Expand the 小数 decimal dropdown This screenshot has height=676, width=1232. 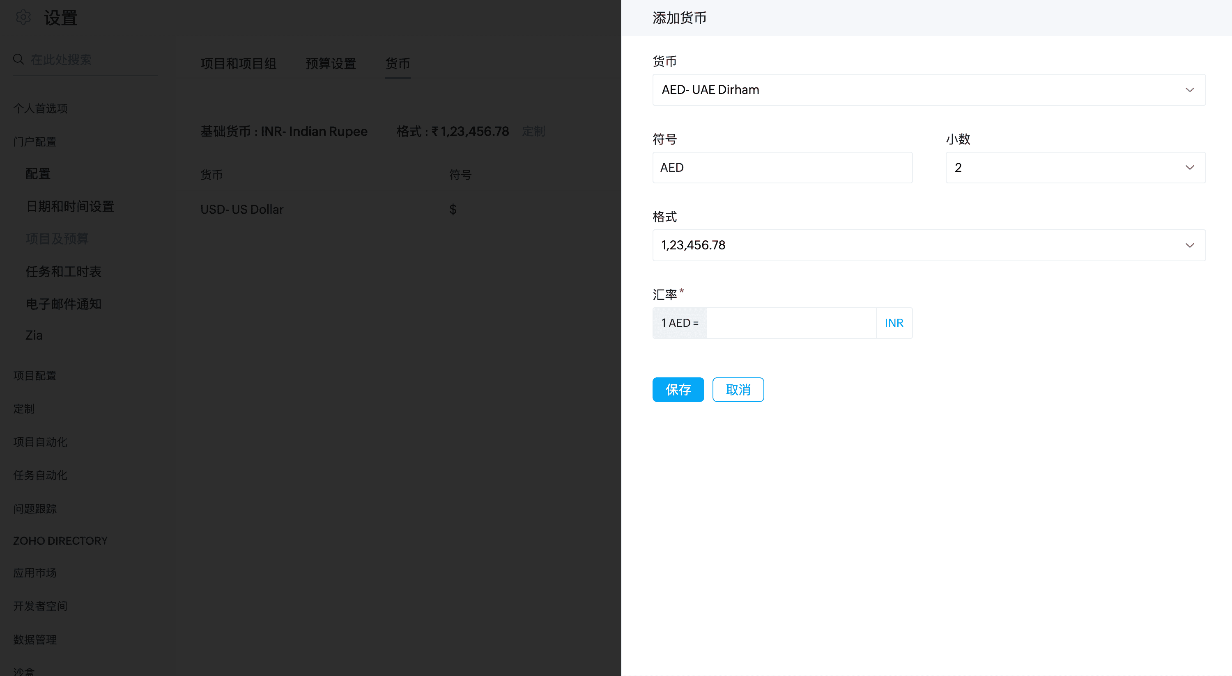pyautogui.click(x=1075, y=168)
